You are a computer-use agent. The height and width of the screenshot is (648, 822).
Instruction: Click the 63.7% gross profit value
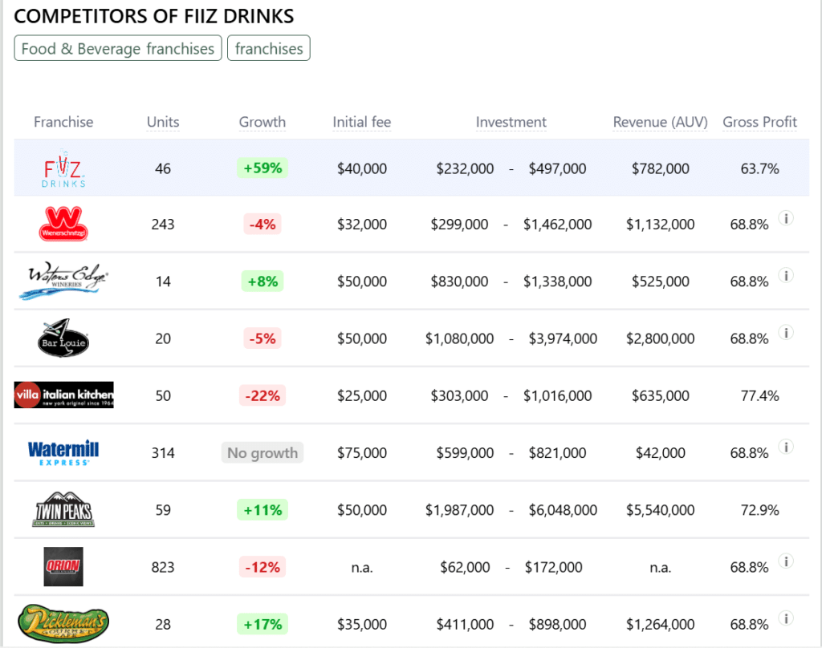pyautogui.click(x=759, y=168)
